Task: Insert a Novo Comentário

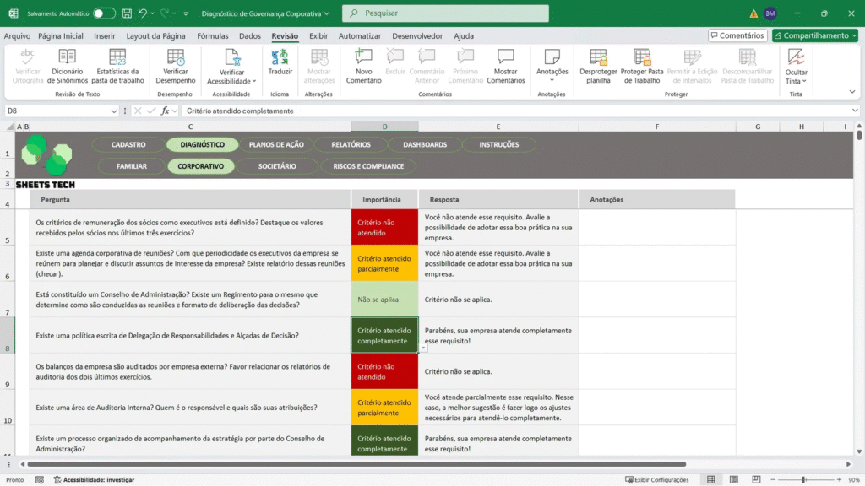Action: pyautogui.click(x=363, y=57)
